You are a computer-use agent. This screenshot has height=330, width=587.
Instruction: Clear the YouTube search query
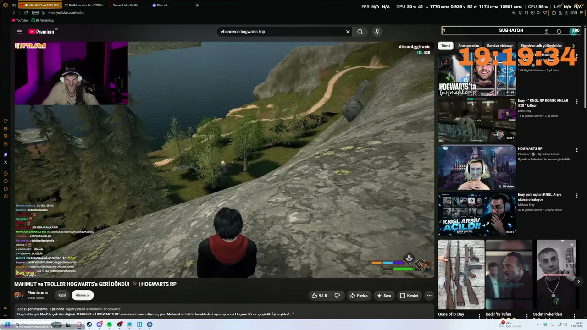coord(348,32)
